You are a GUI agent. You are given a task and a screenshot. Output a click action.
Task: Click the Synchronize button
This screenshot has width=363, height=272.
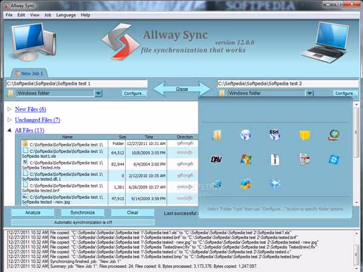tap(83, 213)
